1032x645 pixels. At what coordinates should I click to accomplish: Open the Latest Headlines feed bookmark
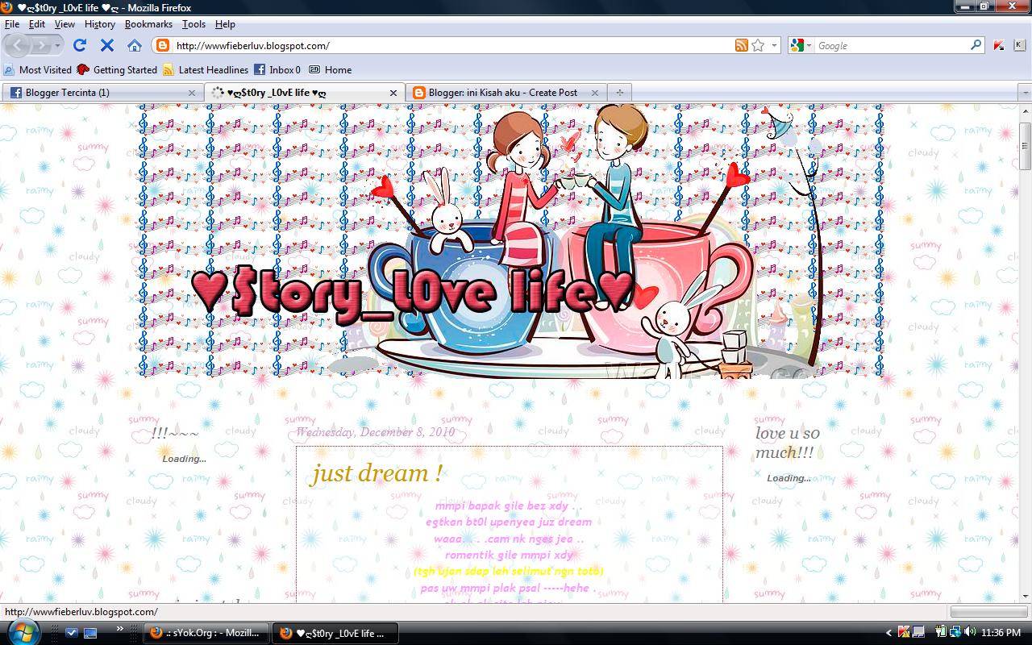click(x=206, y=70)
